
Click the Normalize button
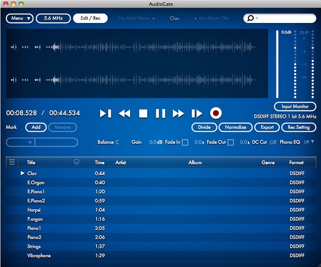[x=235, y=128]
